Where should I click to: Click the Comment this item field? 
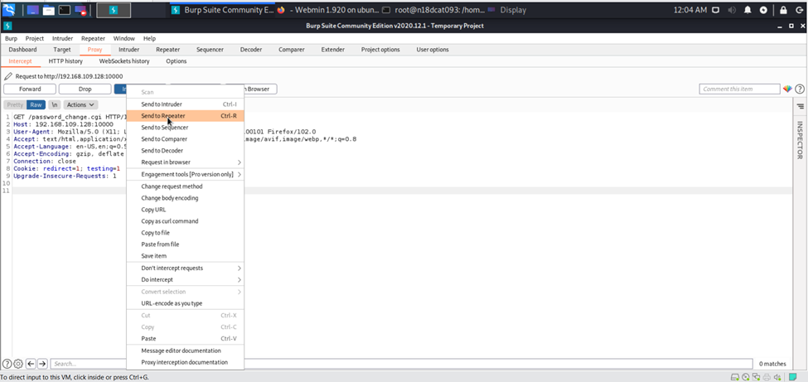(739, 89)
